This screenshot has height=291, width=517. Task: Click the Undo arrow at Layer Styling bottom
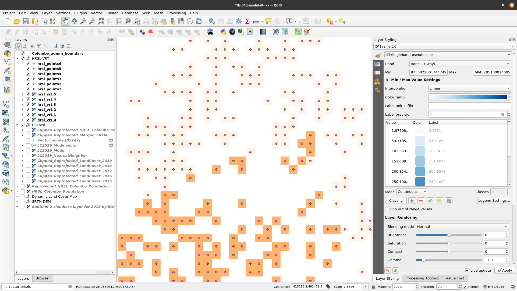tap(388, 271)
